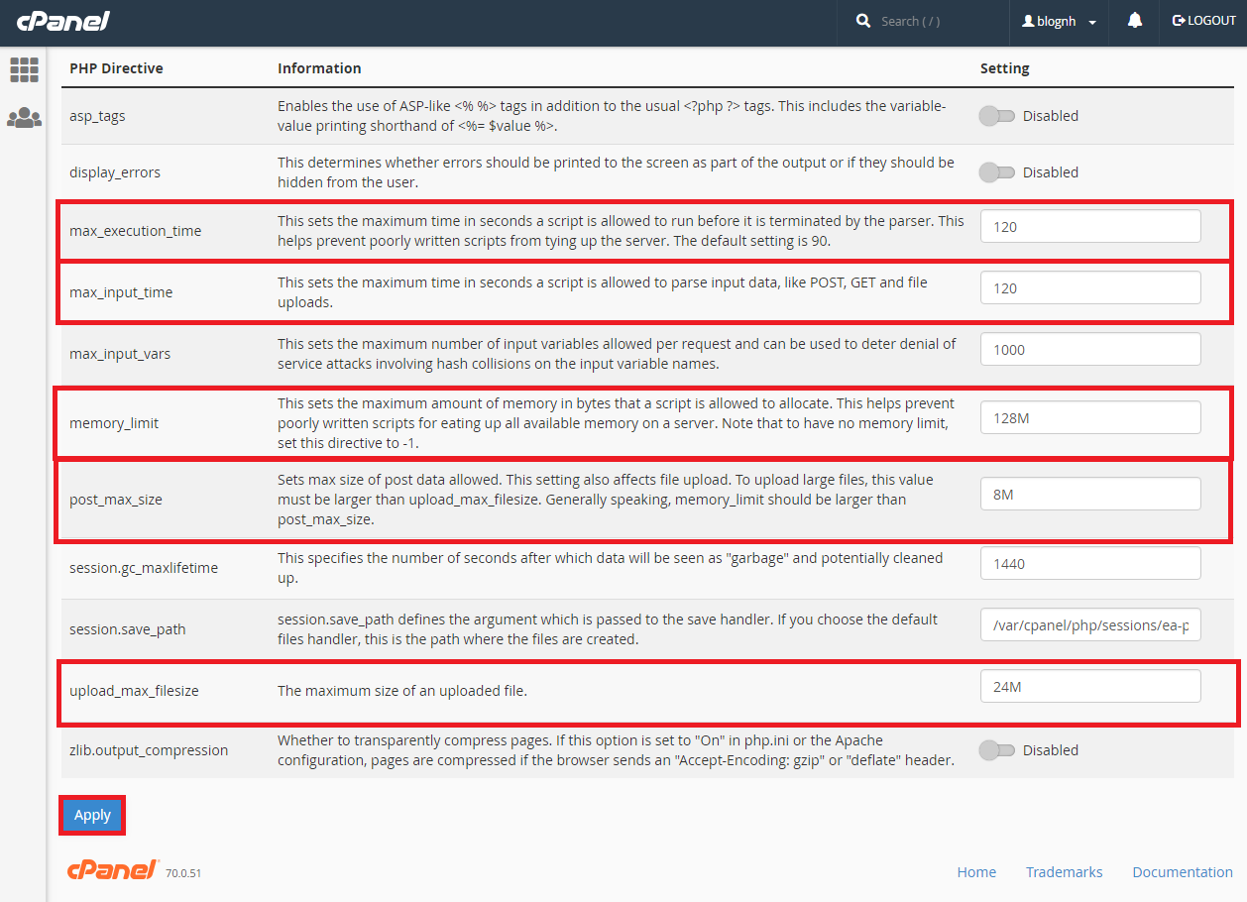
Task: Click the LOGOUT link
Action: pyautogui.click(x=1203, y=21)
